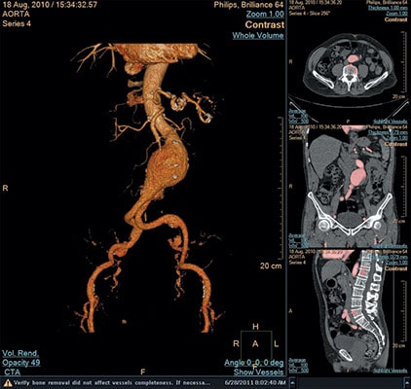Image resolution: width=411 pixels, height=389 pixels.
Task: Open the Whole Volume selector
Action: click(258, 35)
